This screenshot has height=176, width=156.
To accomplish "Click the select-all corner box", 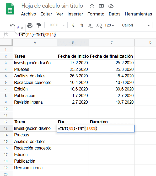I will [x=6, y=42].
